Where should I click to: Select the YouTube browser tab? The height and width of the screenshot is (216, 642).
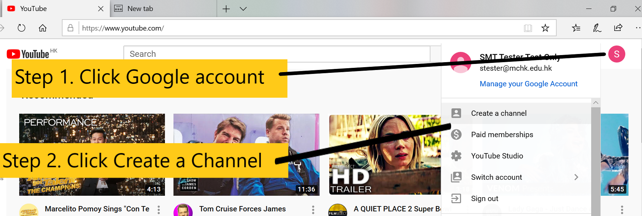tap(56, 9)
